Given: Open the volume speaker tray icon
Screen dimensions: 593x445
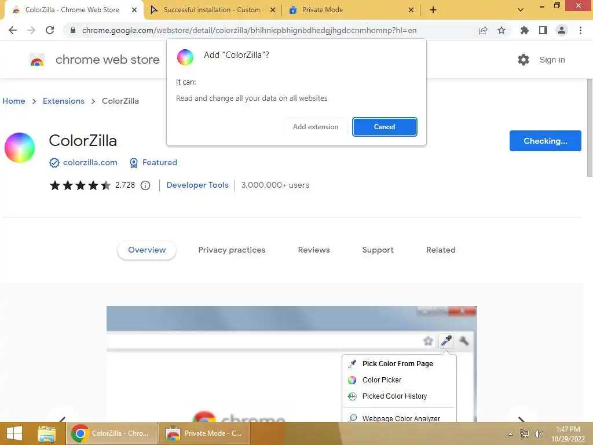Looking at the screenshot, I should coord(538,433).
